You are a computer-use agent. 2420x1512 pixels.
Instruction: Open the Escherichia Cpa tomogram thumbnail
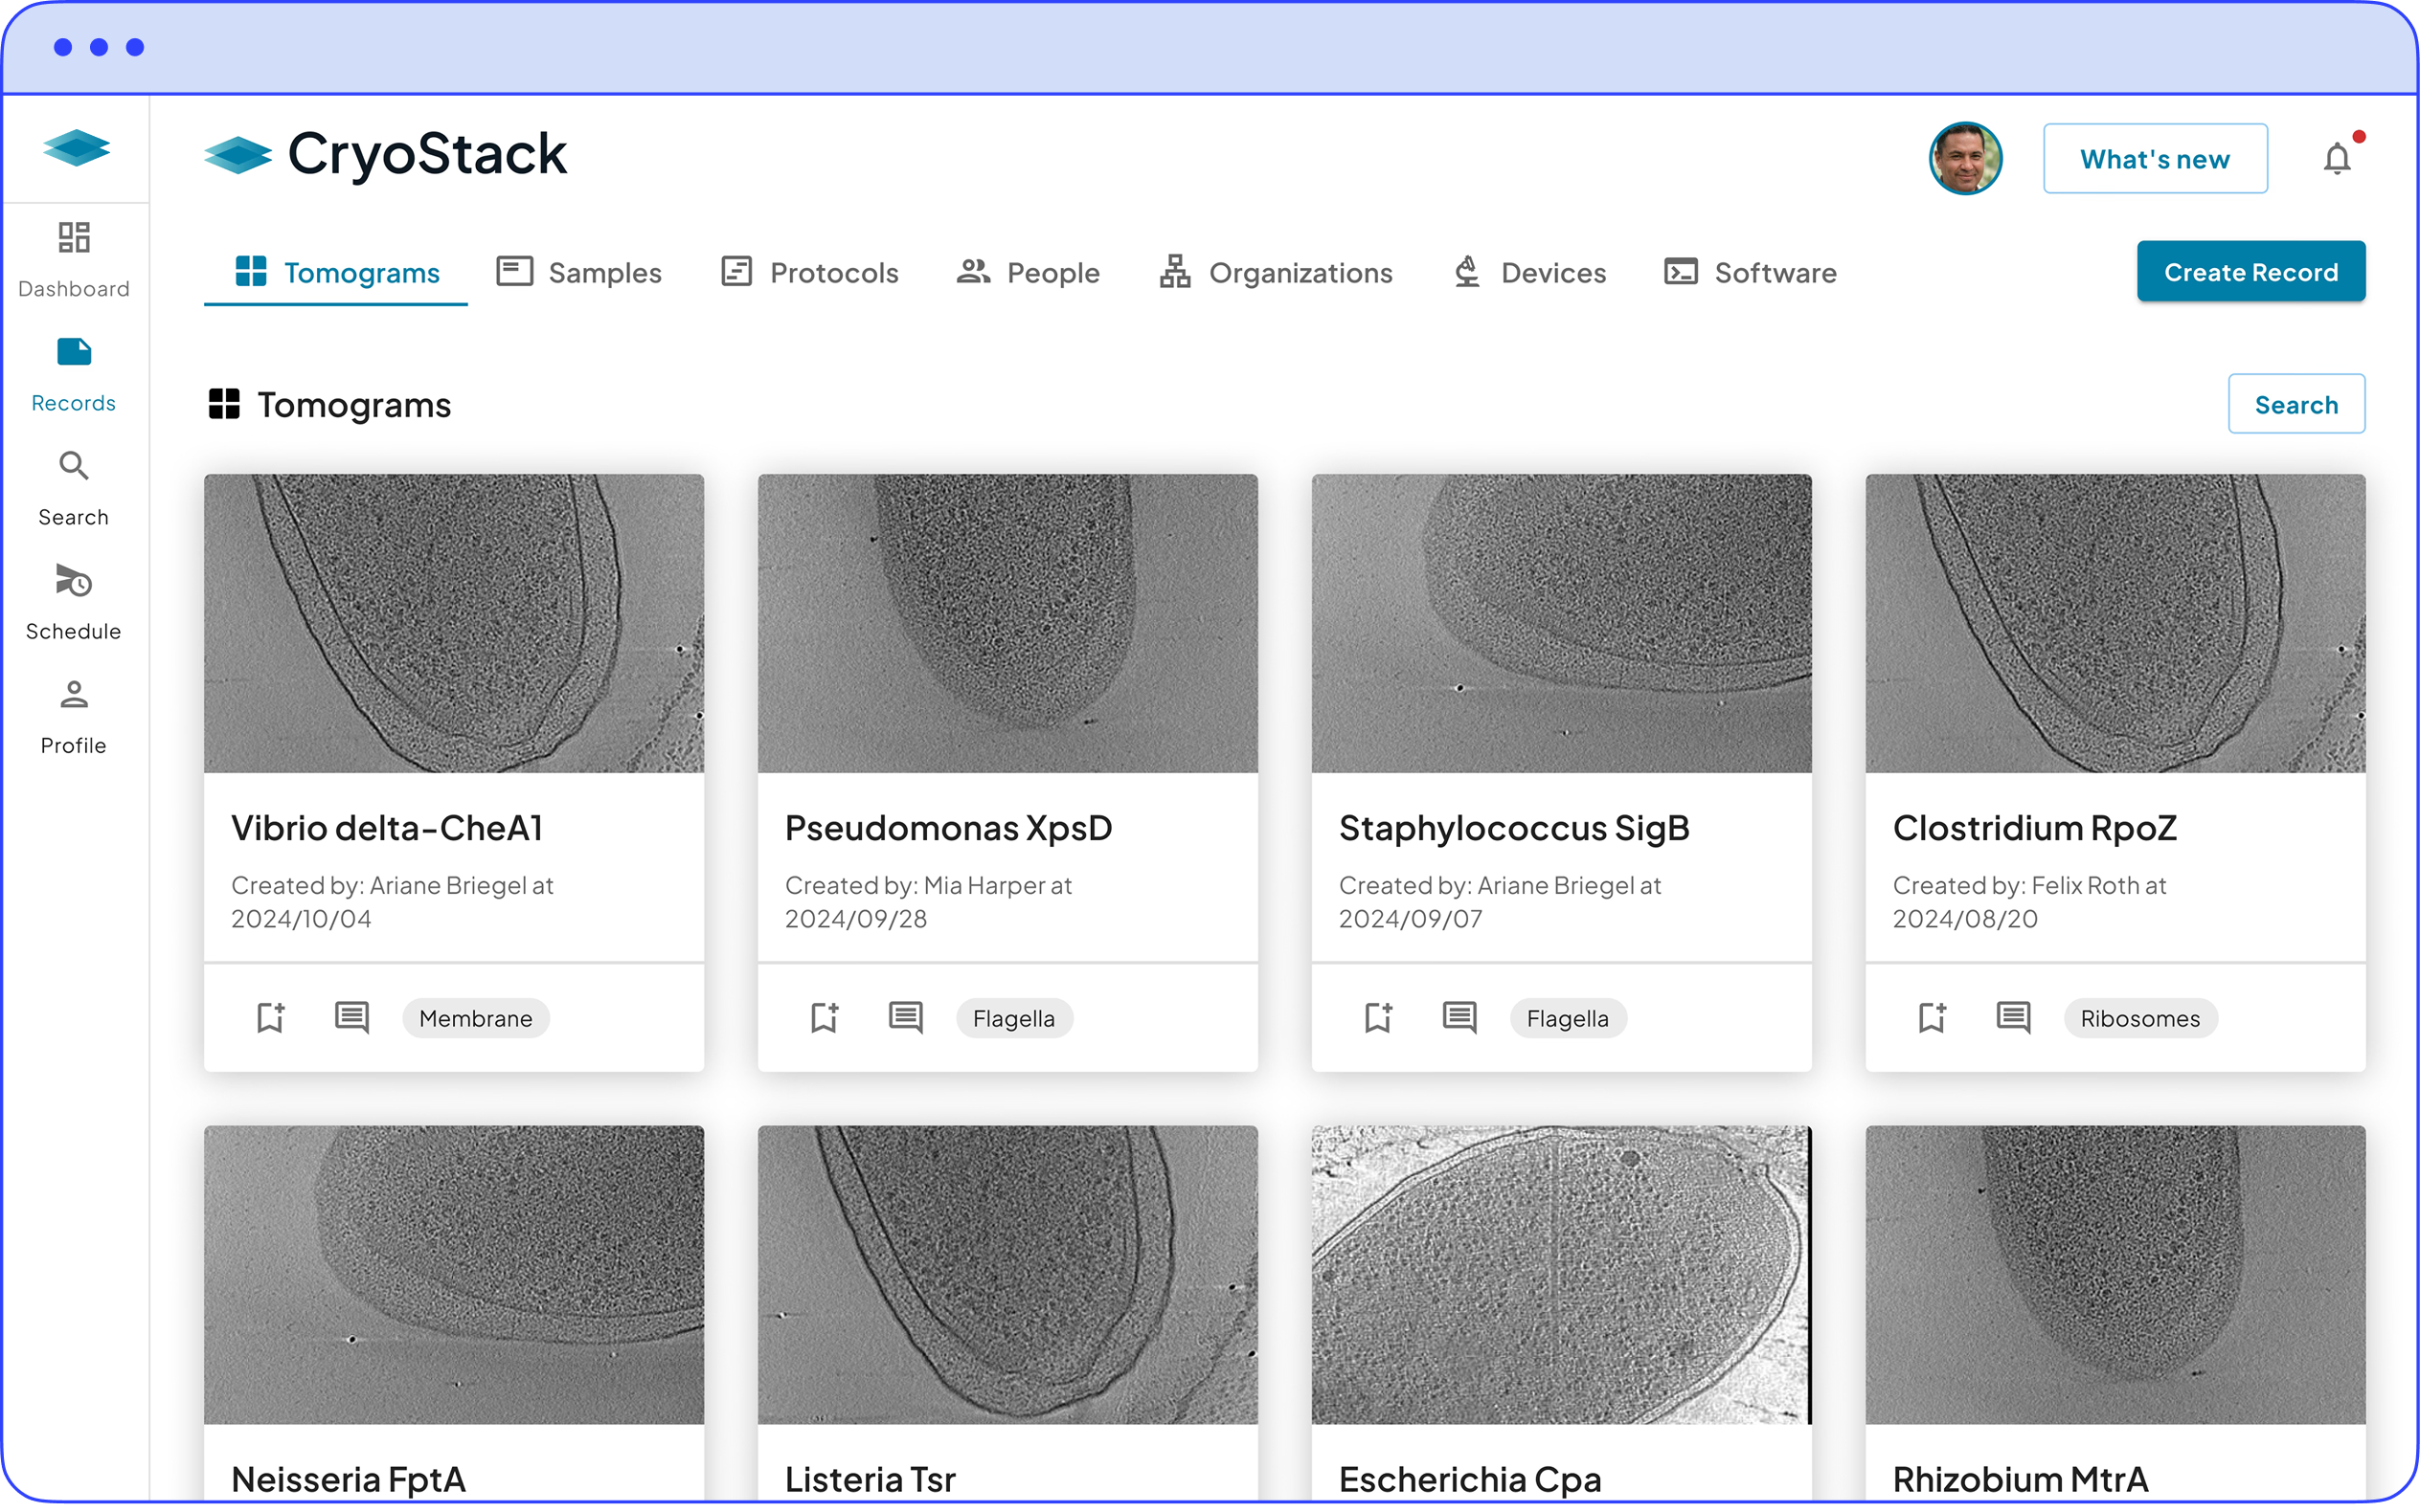[1561, 1274]
